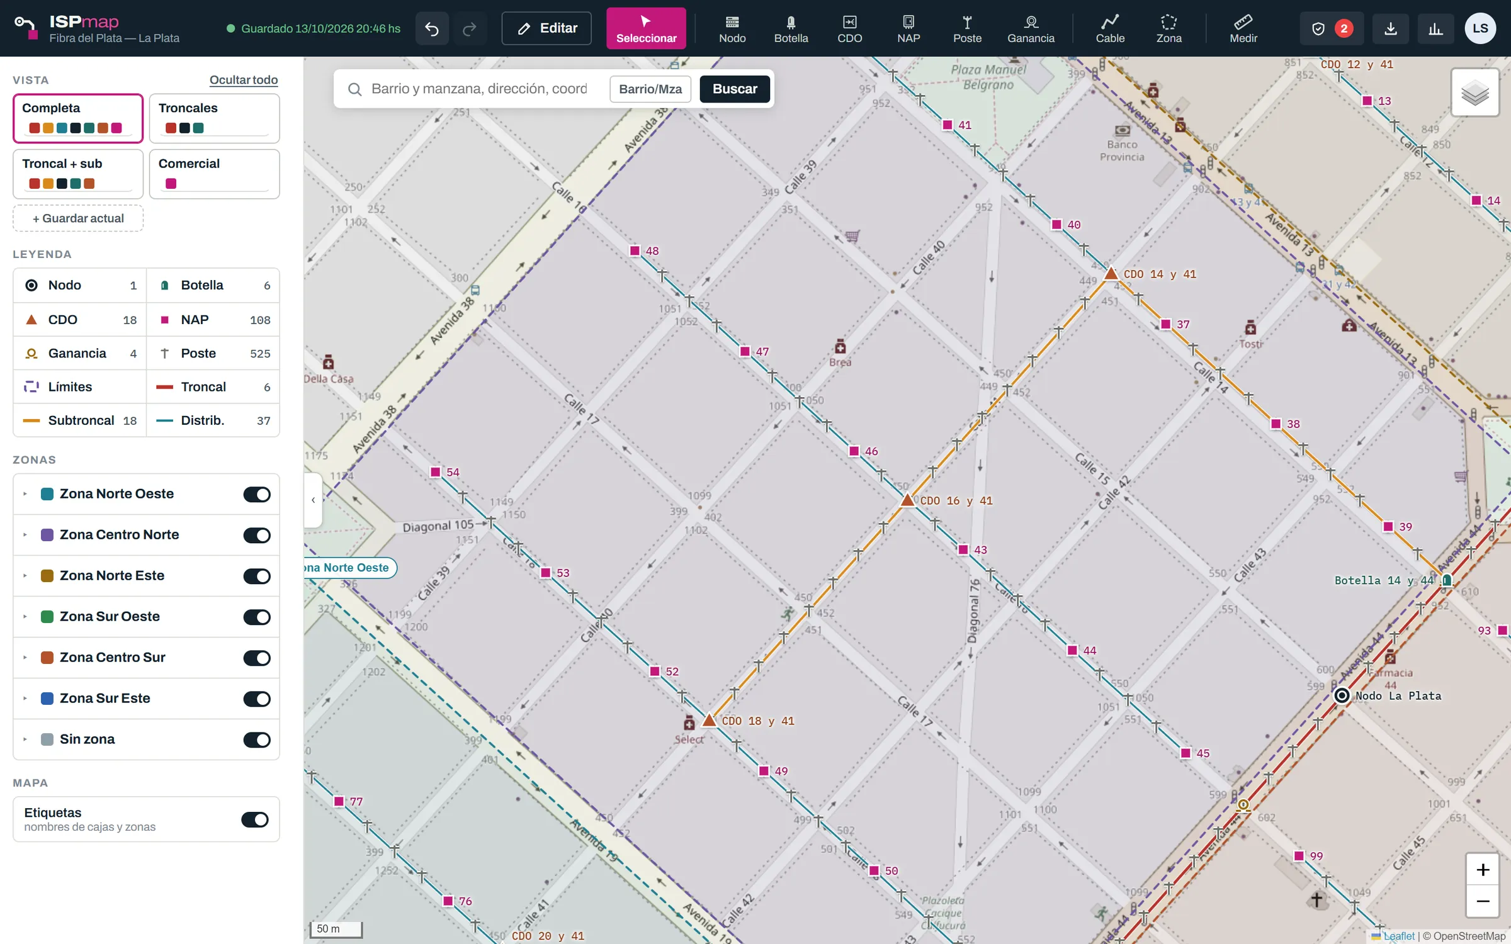Open the shield alerts with badge 2
Screen dimensions: 1511x944
pos(1332,28)
